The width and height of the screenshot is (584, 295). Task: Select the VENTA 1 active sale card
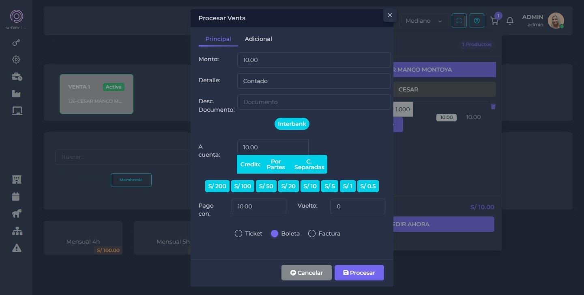coord(97,94)
